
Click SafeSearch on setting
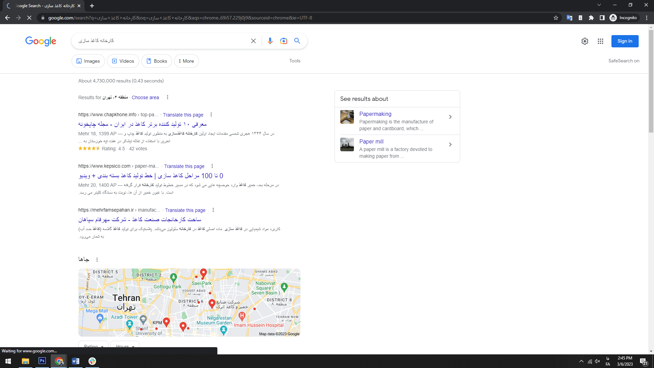[x=624, y=61]
